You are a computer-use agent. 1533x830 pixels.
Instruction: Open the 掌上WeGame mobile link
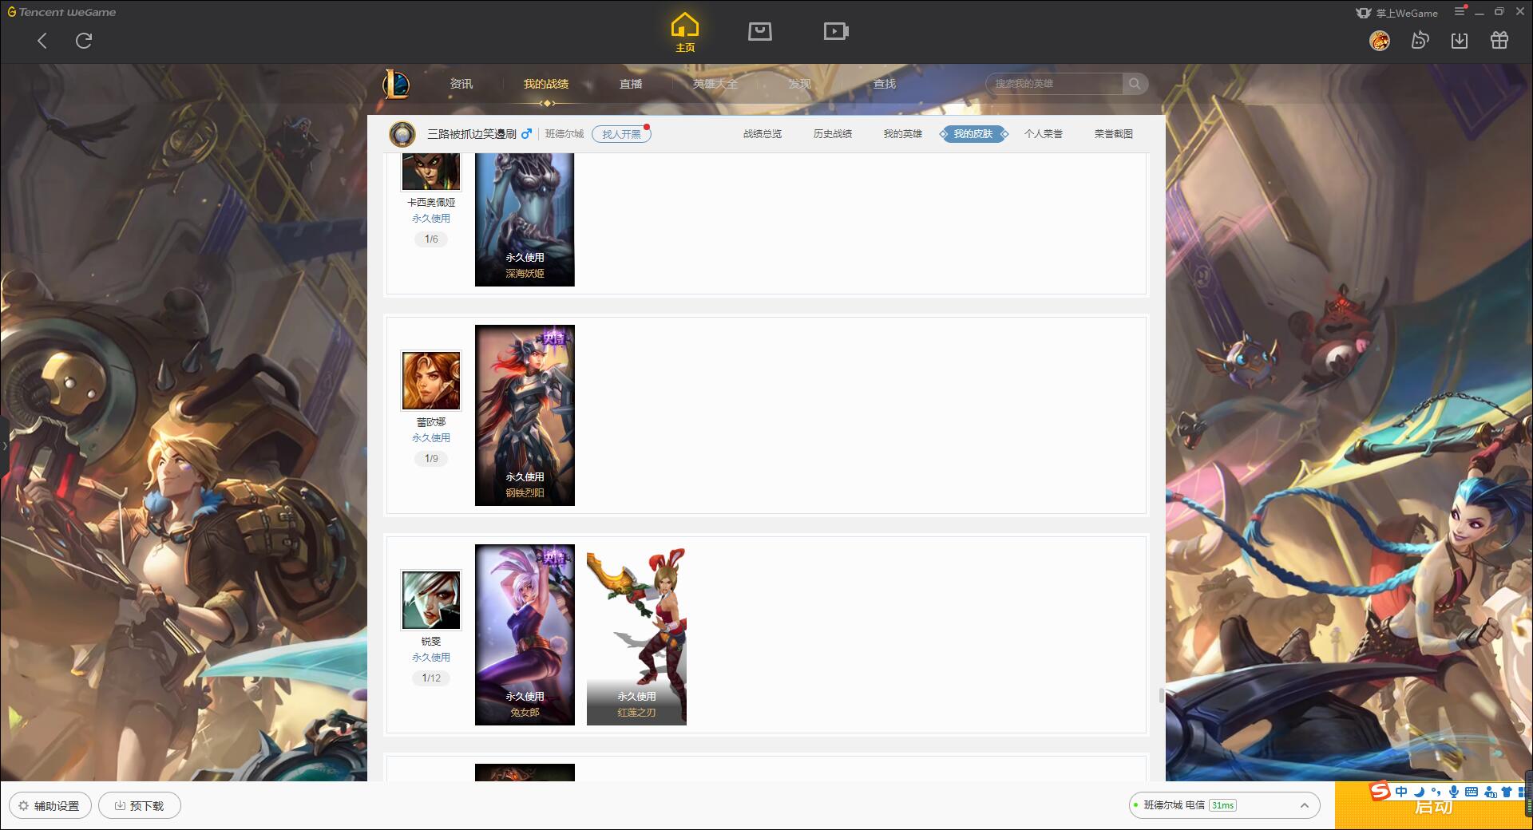coord(1397,13)
